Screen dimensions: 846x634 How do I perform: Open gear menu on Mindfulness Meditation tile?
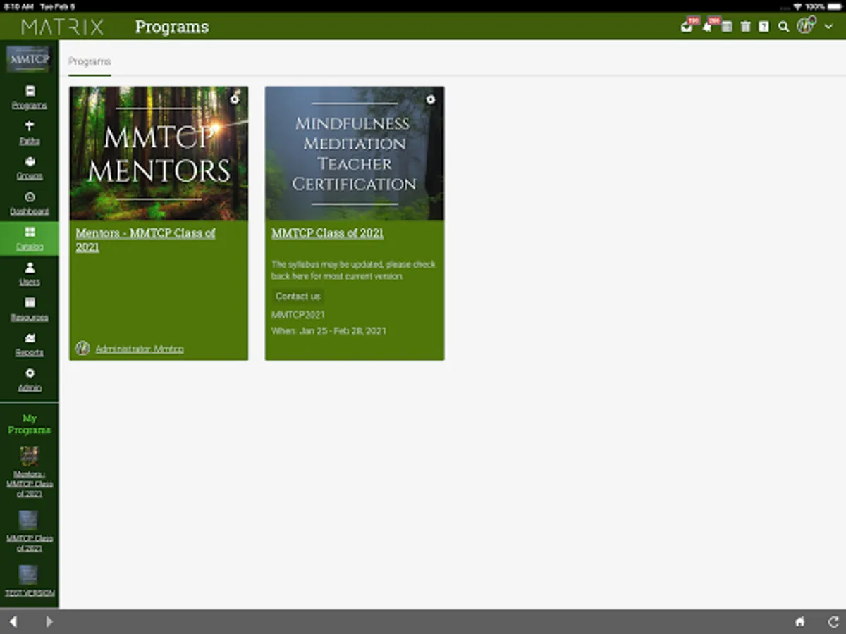point(431,99)
